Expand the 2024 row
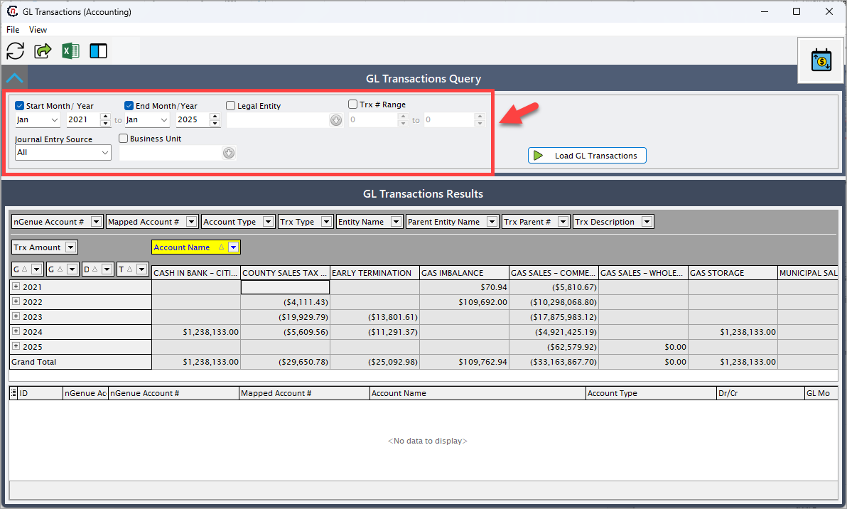This screenshot has height=509, width=847. (x=16, y=331)
